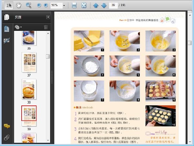Select the page 39 thumbnail
Image resolution: width=194 pixels, height=146 pixels.
pos(29,116)
